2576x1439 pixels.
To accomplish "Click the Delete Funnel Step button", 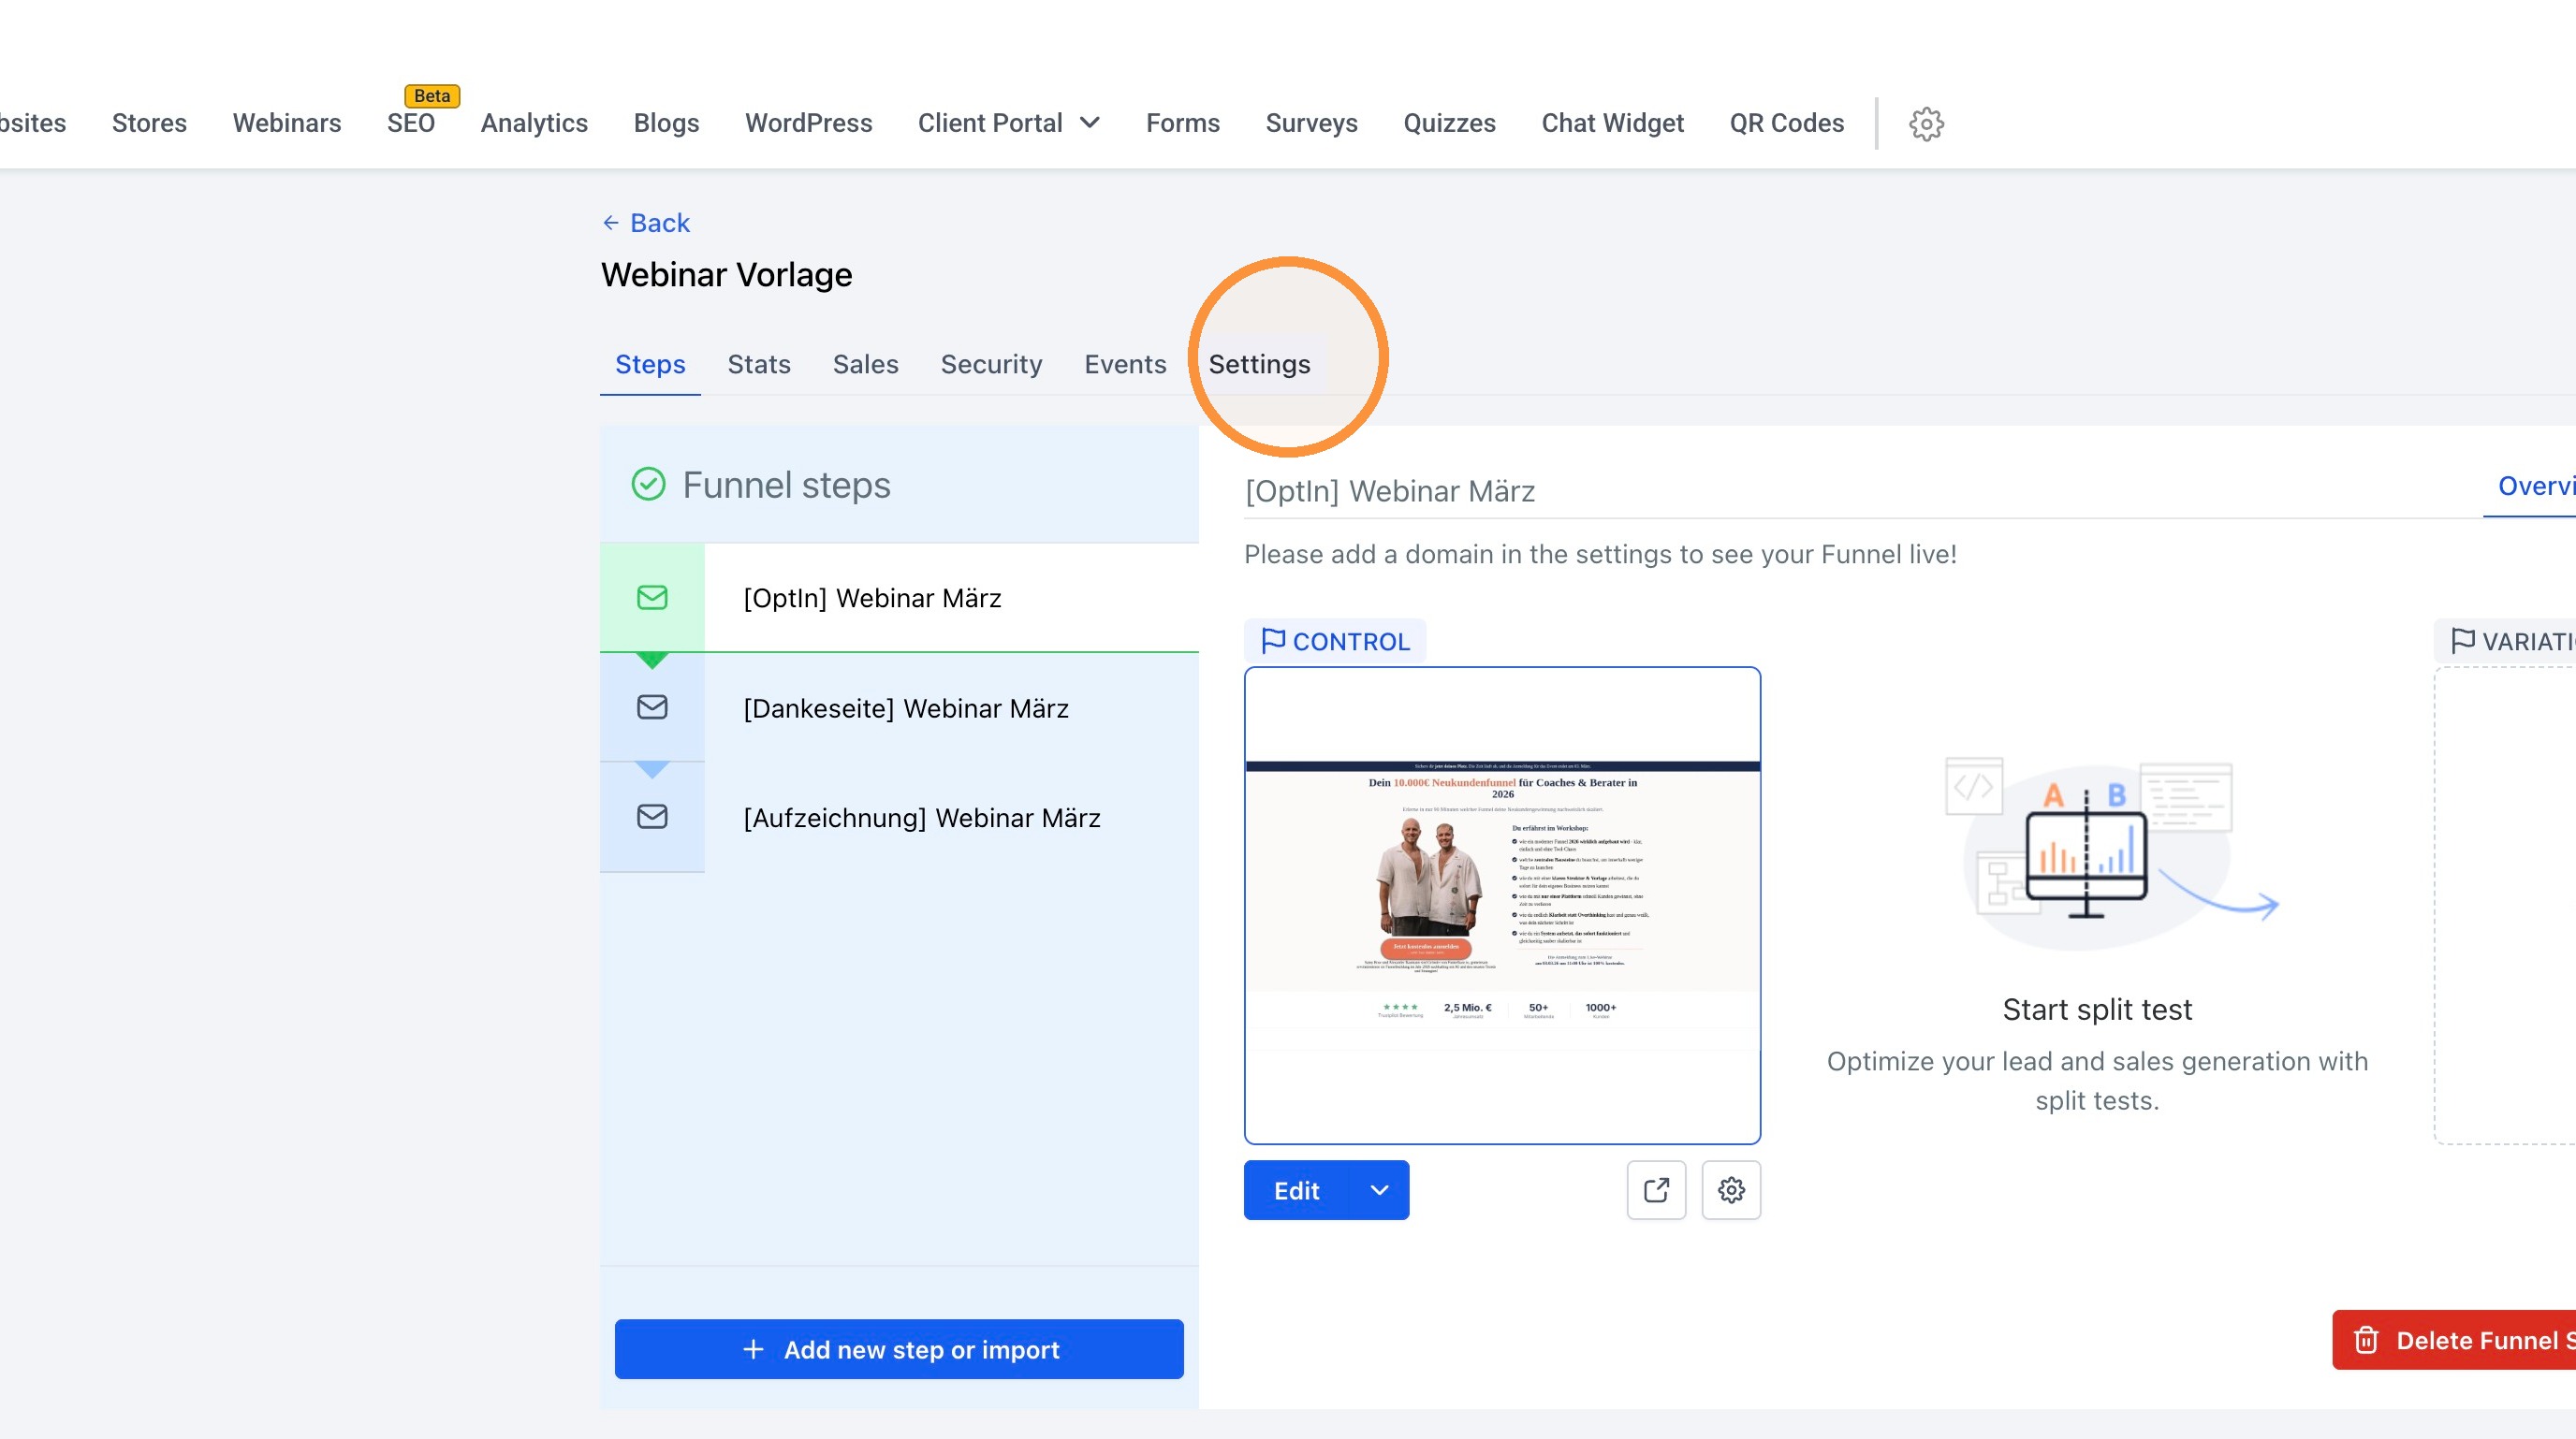I will 2454,1340.
